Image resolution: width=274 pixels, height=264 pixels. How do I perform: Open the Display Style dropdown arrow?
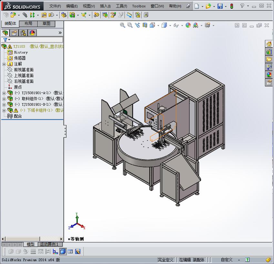pos(170,26)
